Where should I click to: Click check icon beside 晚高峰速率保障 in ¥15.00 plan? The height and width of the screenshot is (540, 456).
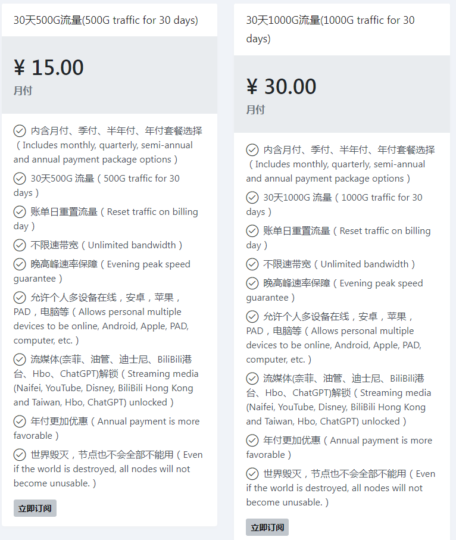[20, 264]
